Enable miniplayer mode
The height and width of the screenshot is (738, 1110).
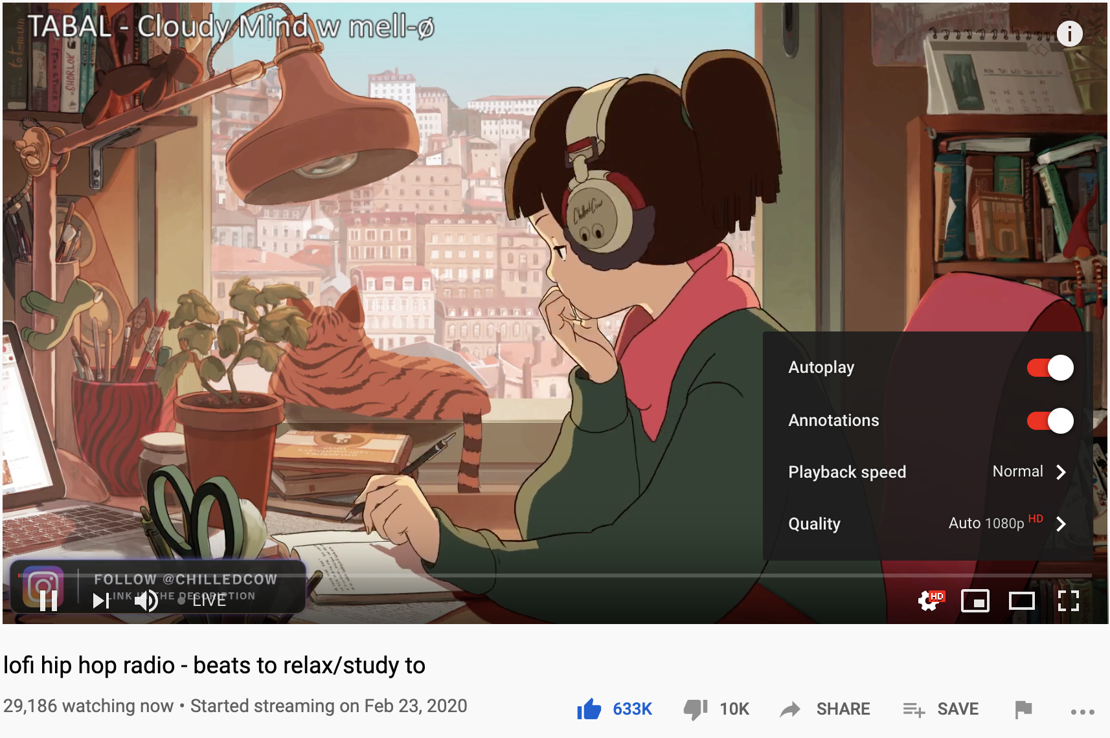coord(975,601)
